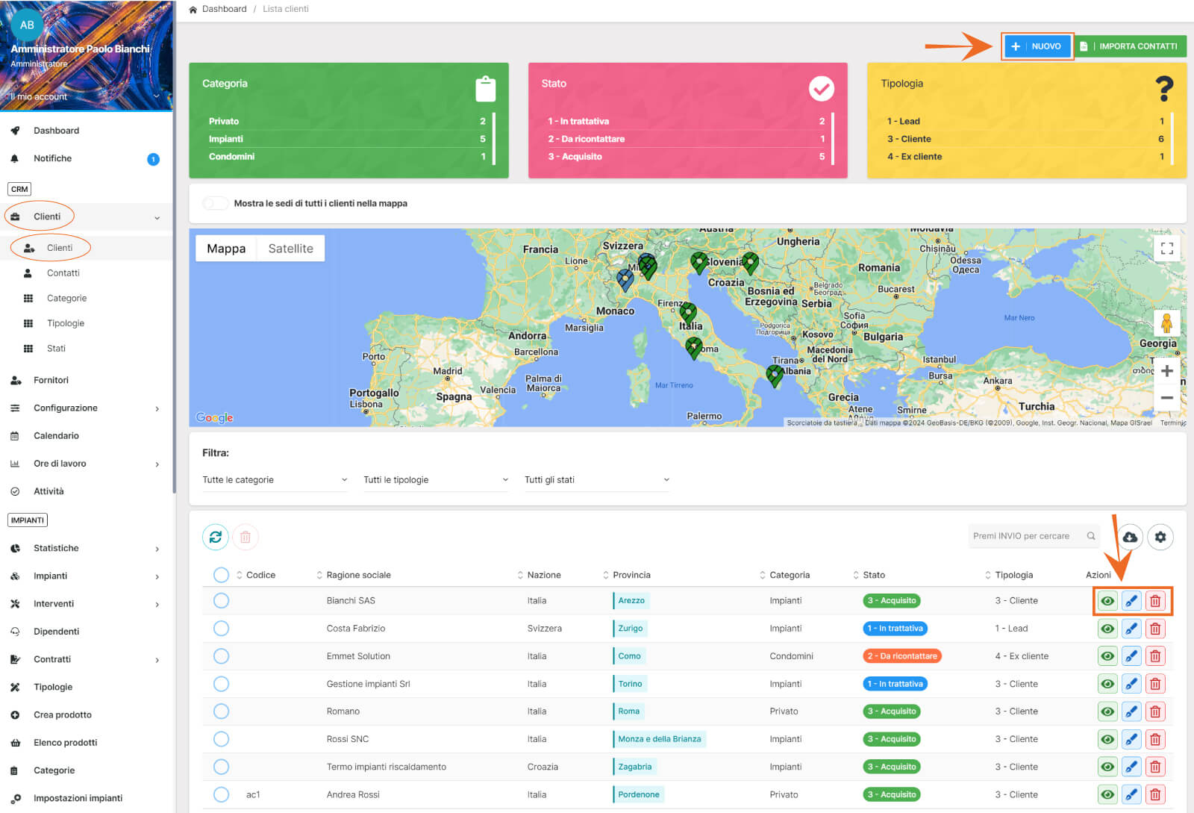Screen dimensions: 1194x813
Task: Enter map fullscreen mode
Action: click(1166, 249)
